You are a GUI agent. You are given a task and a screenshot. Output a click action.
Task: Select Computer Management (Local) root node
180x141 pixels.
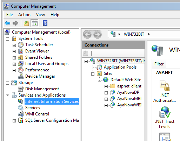click(41, 32)
